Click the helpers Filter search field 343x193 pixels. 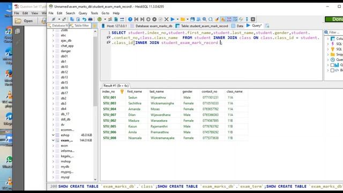[x=334, y=32]
